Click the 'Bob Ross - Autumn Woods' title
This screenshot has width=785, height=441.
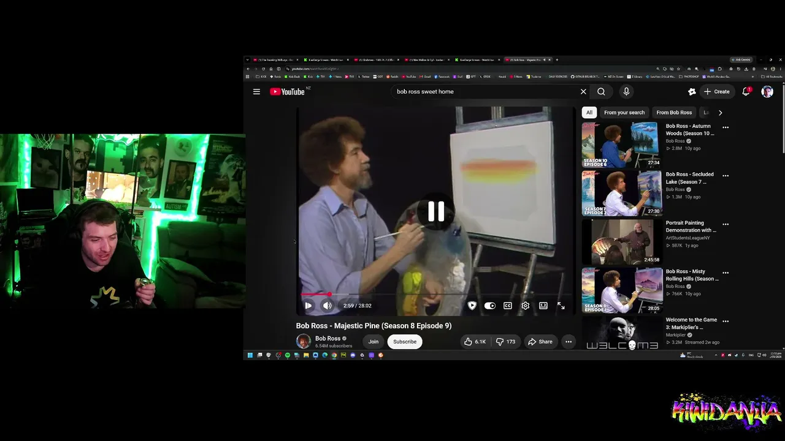click(690, 130)
